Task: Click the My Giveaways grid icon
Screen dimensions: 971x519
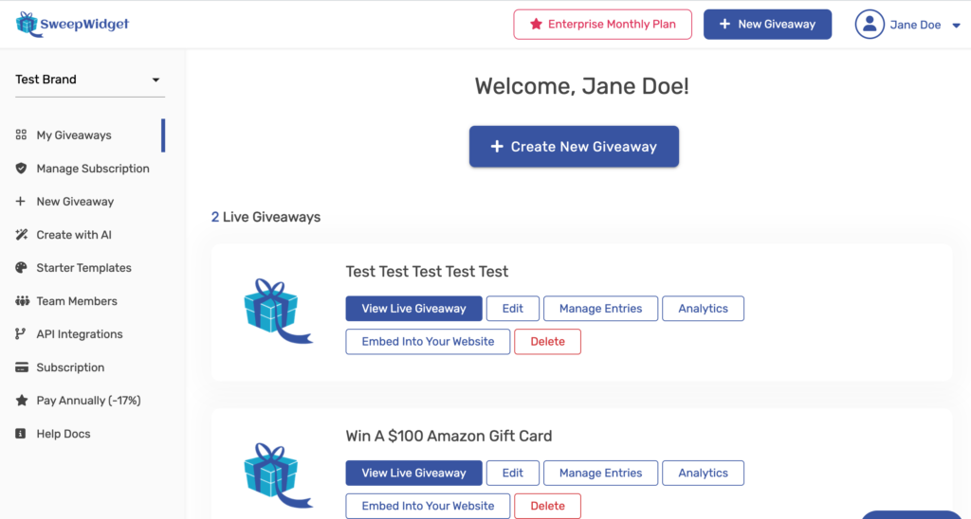Action: tap(21, 134)
